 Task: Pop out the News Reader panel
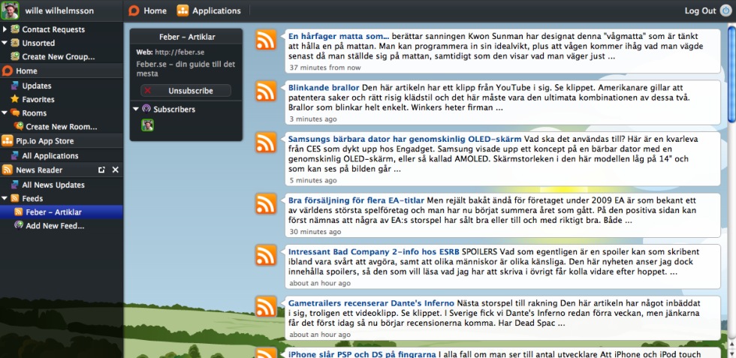(101, 170)
